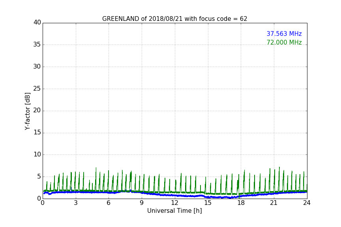
Task: Click the x-axis tick label 21
Action: (274, 203)
